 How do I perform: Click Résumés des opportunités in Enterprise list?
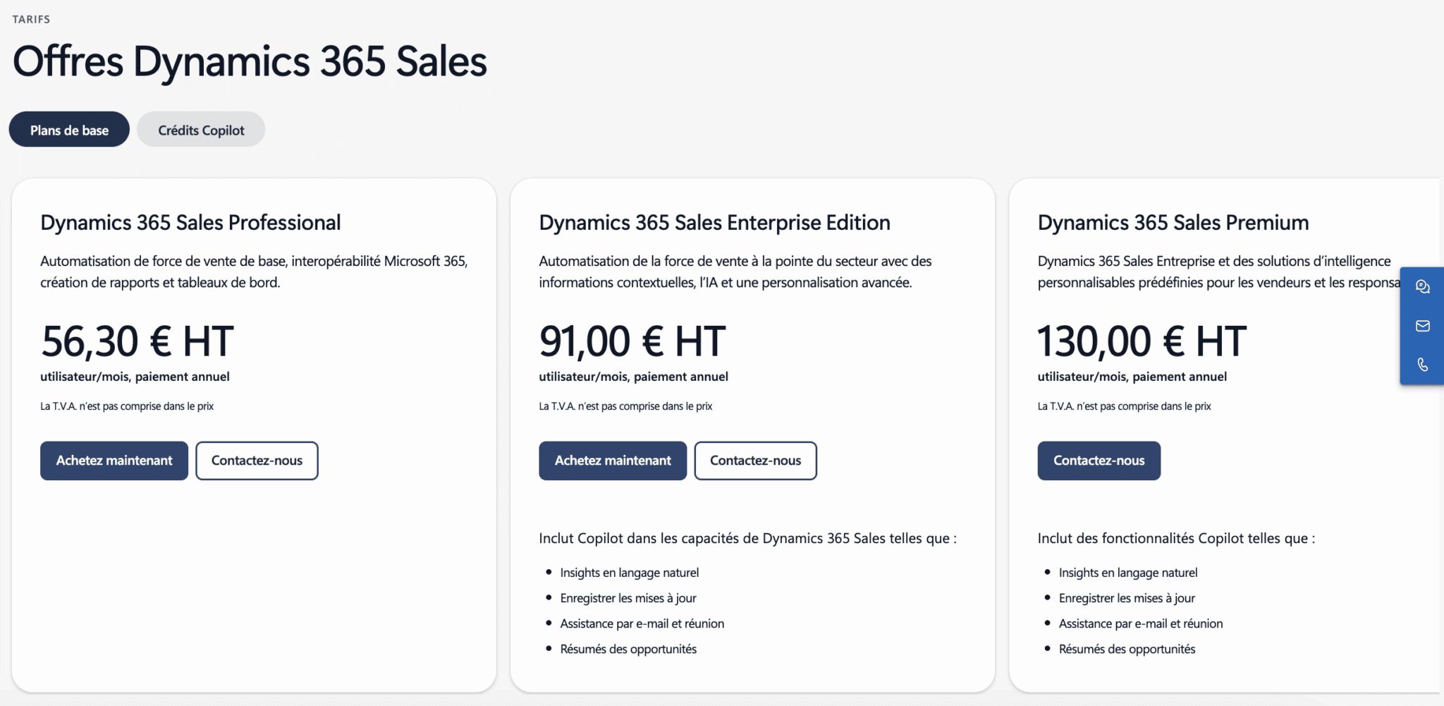628,649
